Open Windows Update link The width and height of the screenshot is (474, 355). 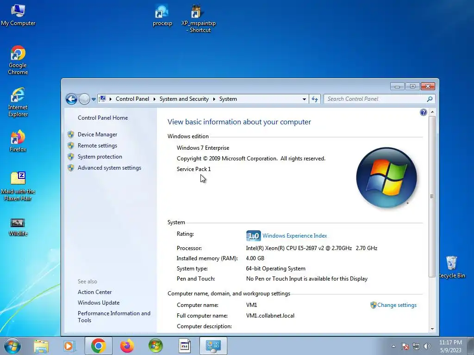tap(99, 302)
